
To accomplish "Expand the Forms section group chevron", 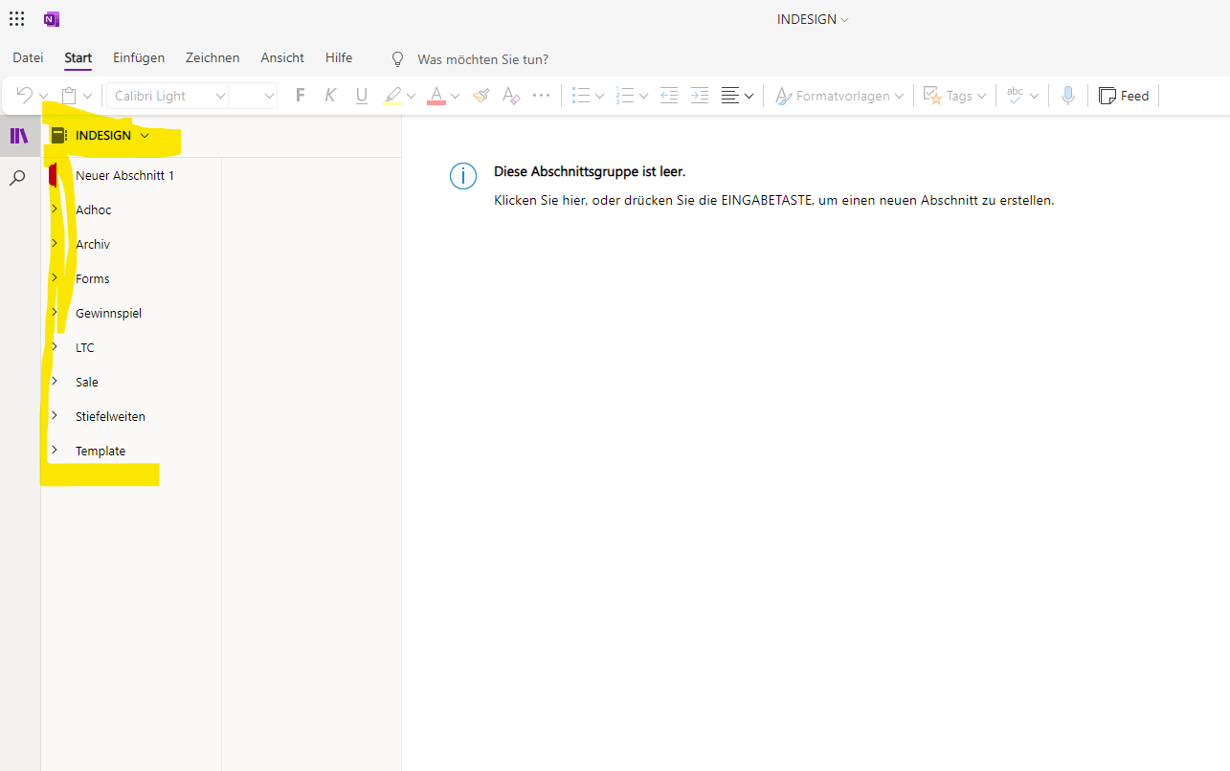I will 55,277.
